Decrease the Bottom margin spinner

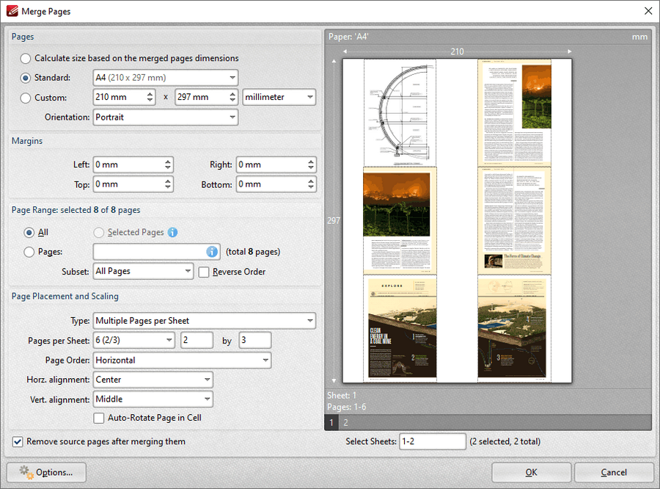tap(311, 188)
